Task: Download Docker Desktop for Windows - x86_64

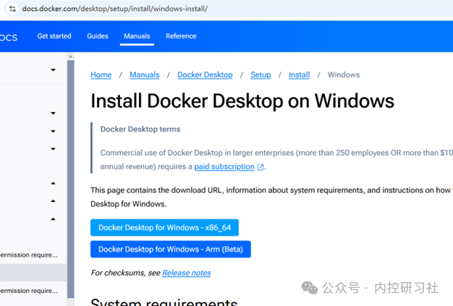Action: pos(164,227)
